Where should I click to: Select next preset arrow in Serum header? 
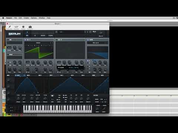[x=88, y=32]
